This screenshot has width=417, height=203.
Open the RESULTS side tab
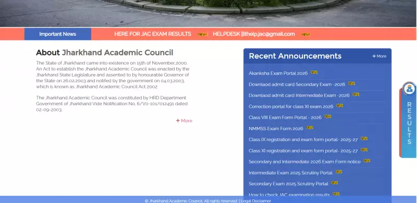tap(409, 123)
